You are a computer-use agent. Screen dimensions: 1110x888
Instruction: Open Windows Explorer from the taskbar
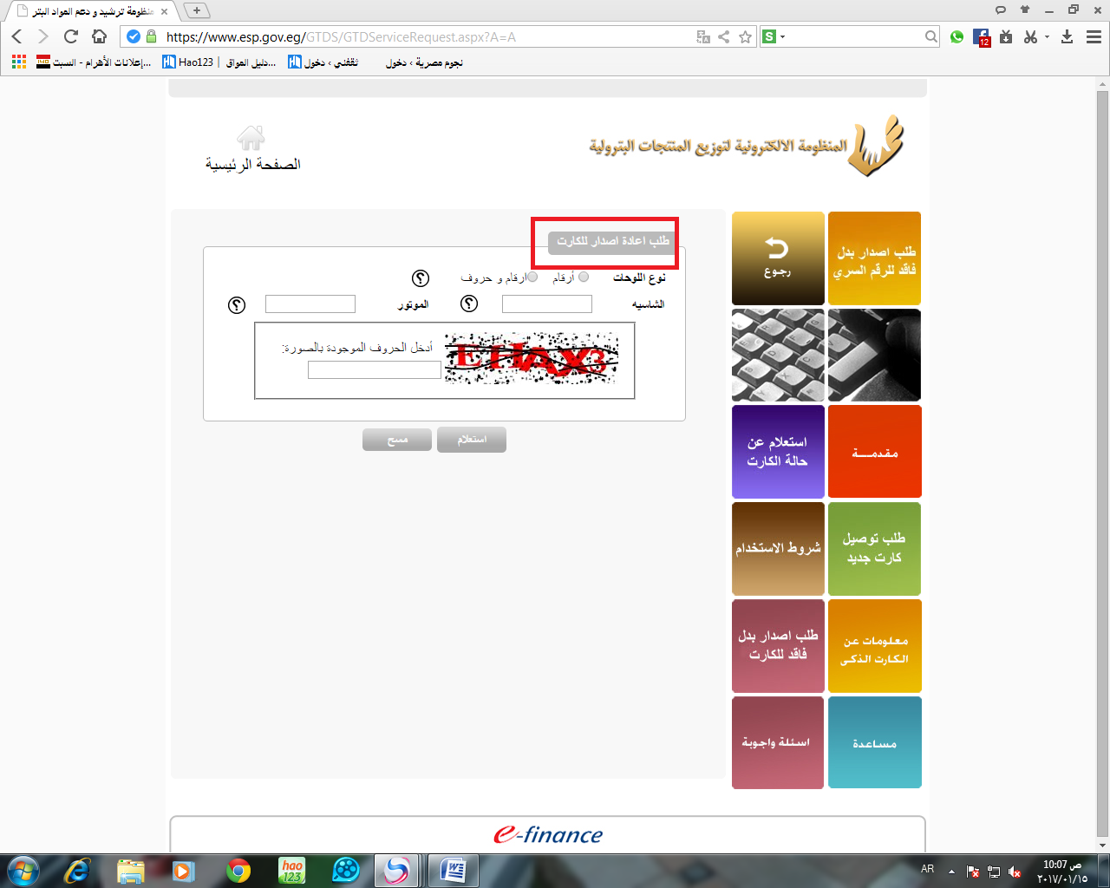pos(130,870)
